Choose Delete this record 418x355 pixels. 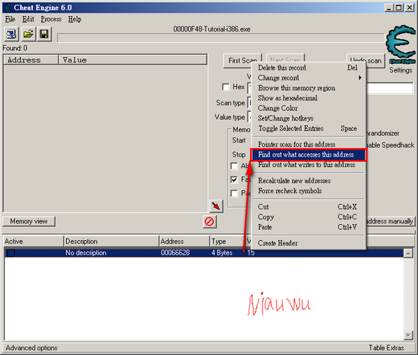[x=309, y=68]
